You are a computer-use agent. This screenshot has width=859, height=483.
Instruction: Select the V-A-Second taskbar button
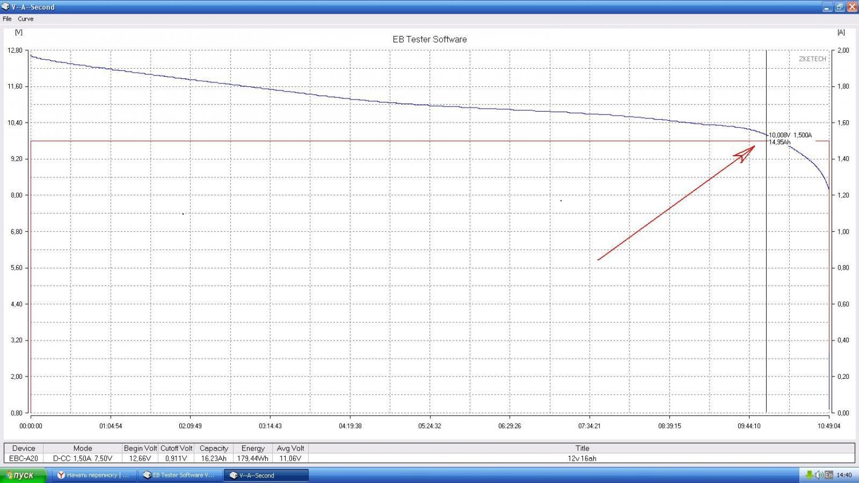click(266, 475)
